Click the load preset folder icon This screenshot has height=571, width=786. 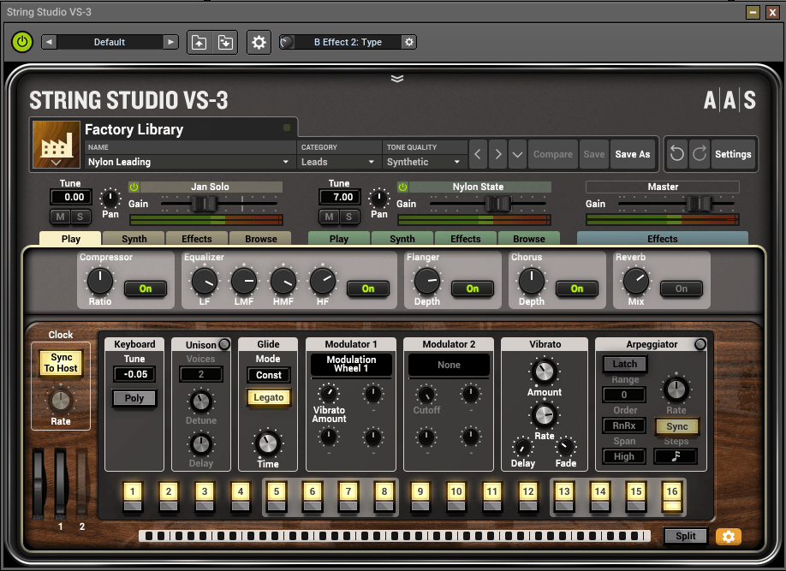click(199, 43)
